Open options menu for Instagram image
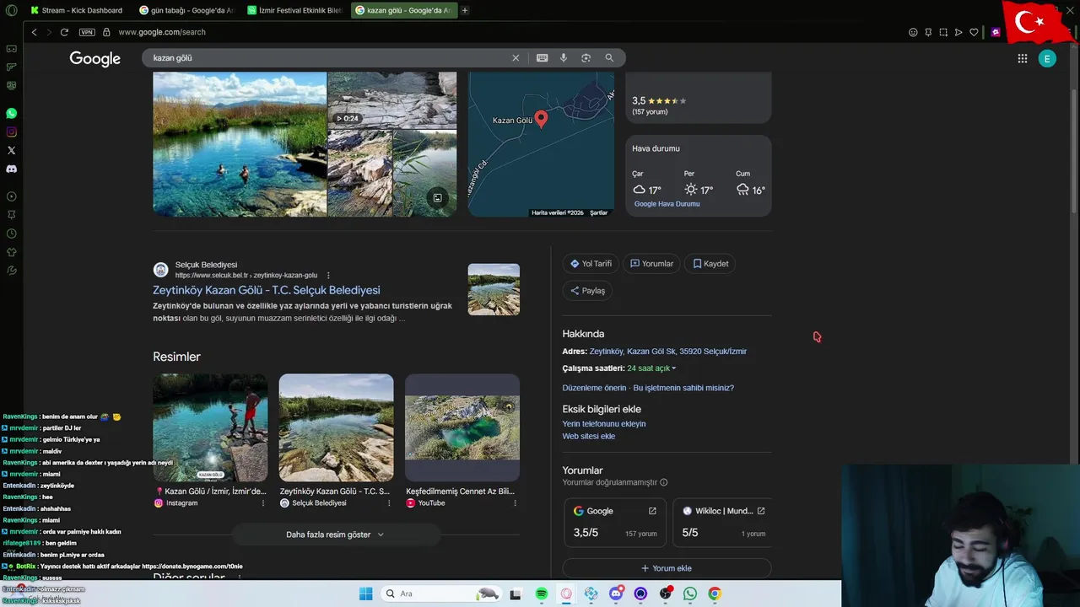Screen dimensions: 1080x607 [x=263, y=503]
